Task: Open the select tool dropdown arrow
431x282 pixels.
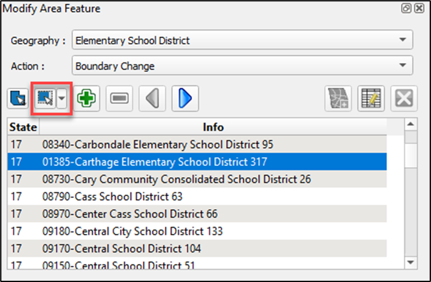Action: click(x=62, y=99)
